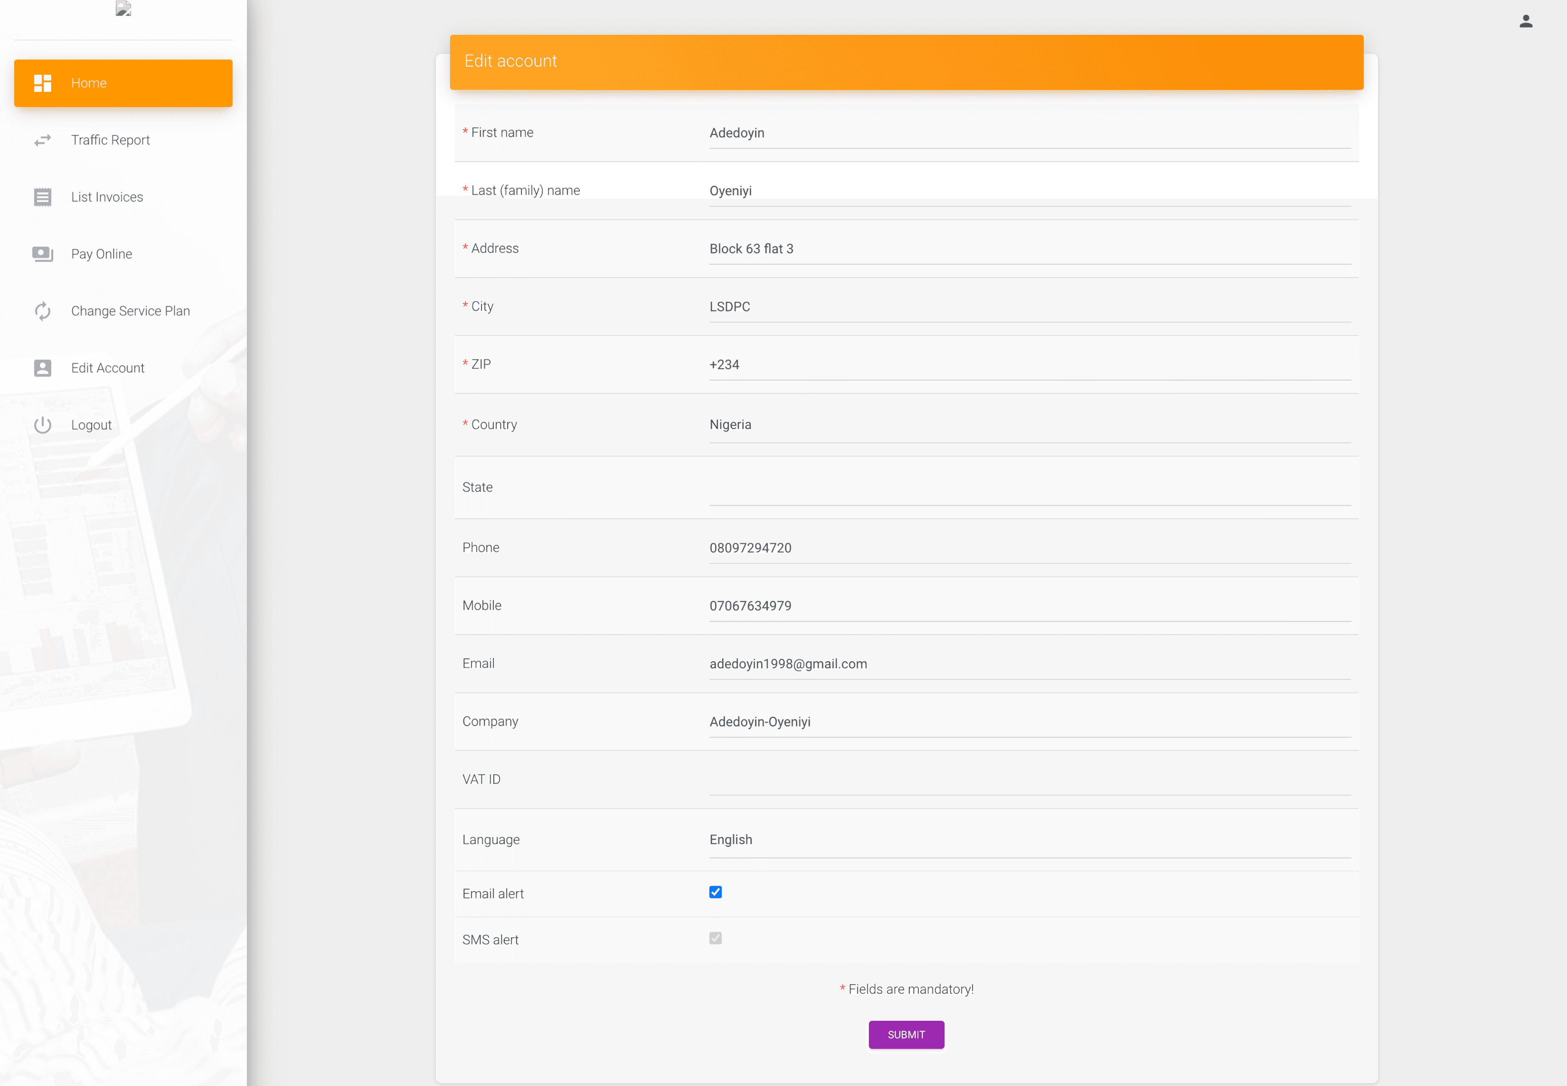The image size is (1567, 1086).
Task: Open Traffic Report menu item
Action: (x=110, y=140)
